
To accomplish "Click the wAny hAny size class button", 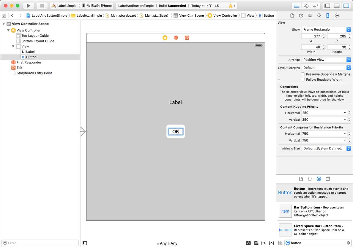I will (x=167, y=243).
